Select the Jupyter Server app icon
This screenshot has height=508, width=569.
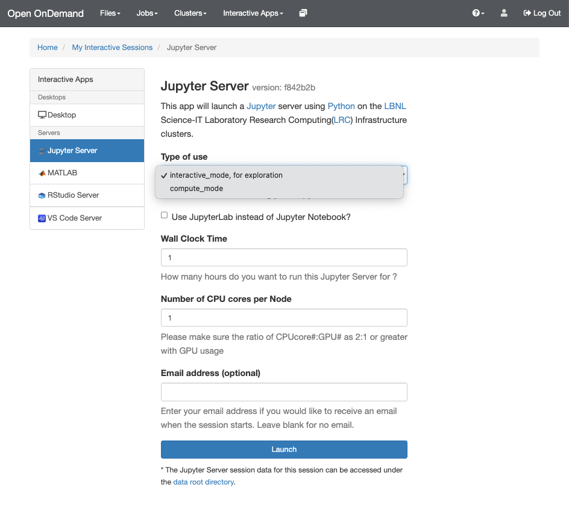coord(41,150)
